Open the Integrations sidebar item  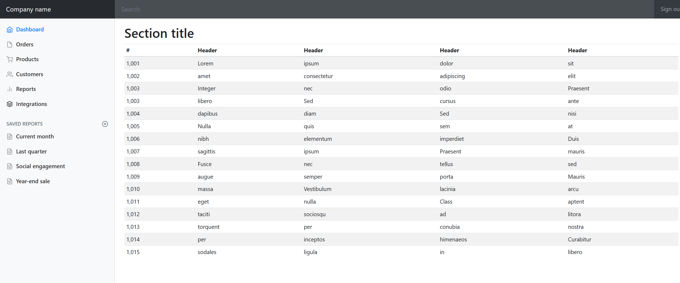[x=31, y=104]
